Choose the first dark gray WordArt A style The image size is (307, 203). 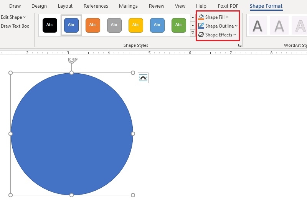click(257, 25)
